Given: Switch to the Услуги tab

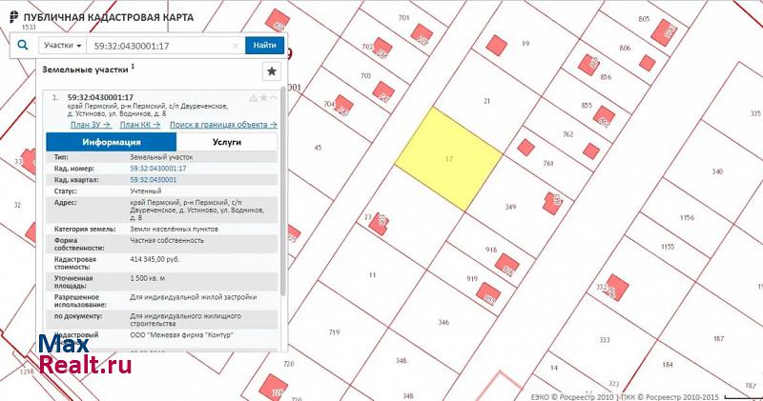Looking at the screenshot, I should click(x=226, y=141).
